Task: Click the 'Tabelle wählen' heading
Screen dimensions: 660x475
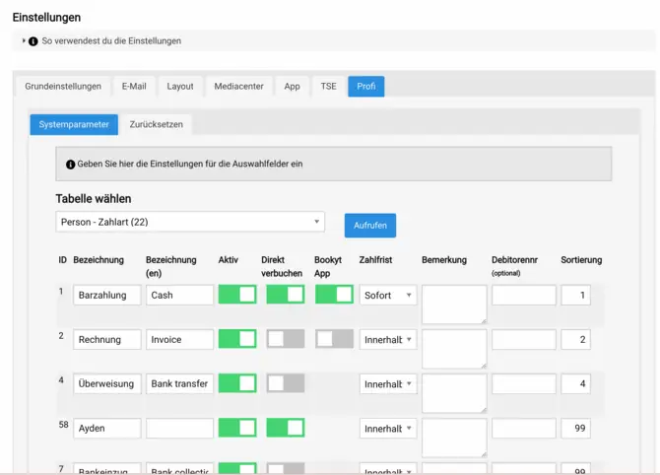Action: 94,199
